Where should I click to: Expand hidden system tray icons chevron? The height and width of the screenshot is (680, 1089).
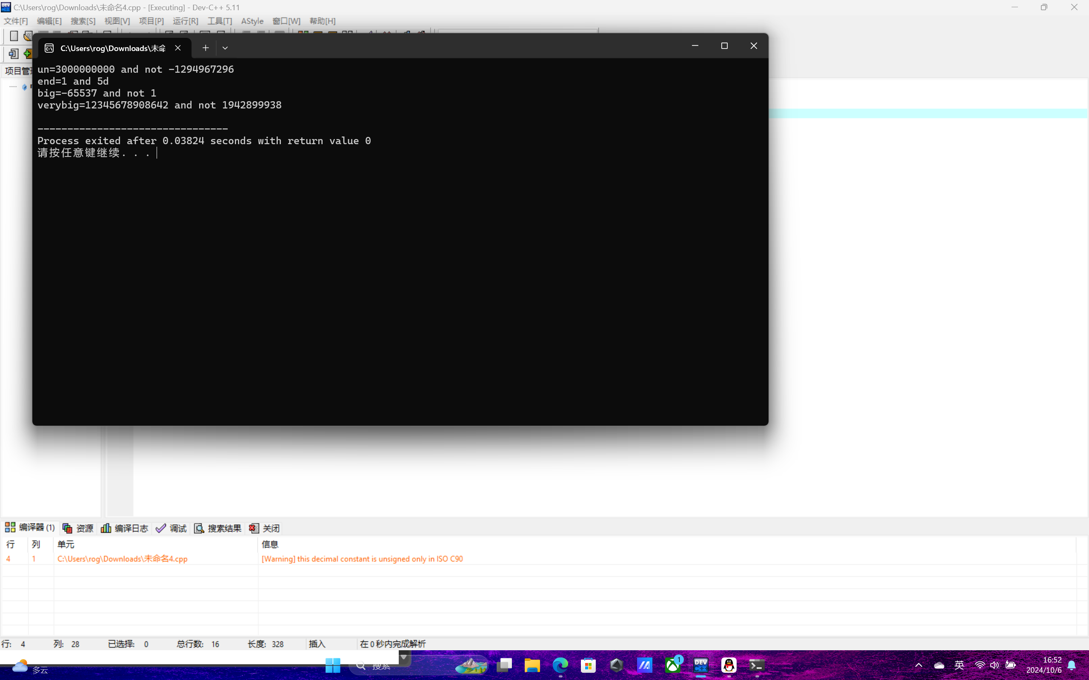point(918,665)
